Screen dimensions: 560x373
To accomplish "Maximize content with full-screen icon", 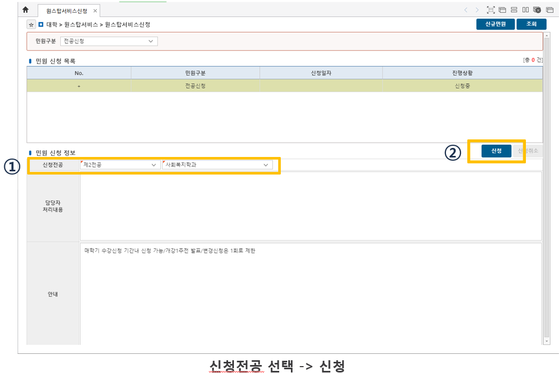I will point(491,10).
